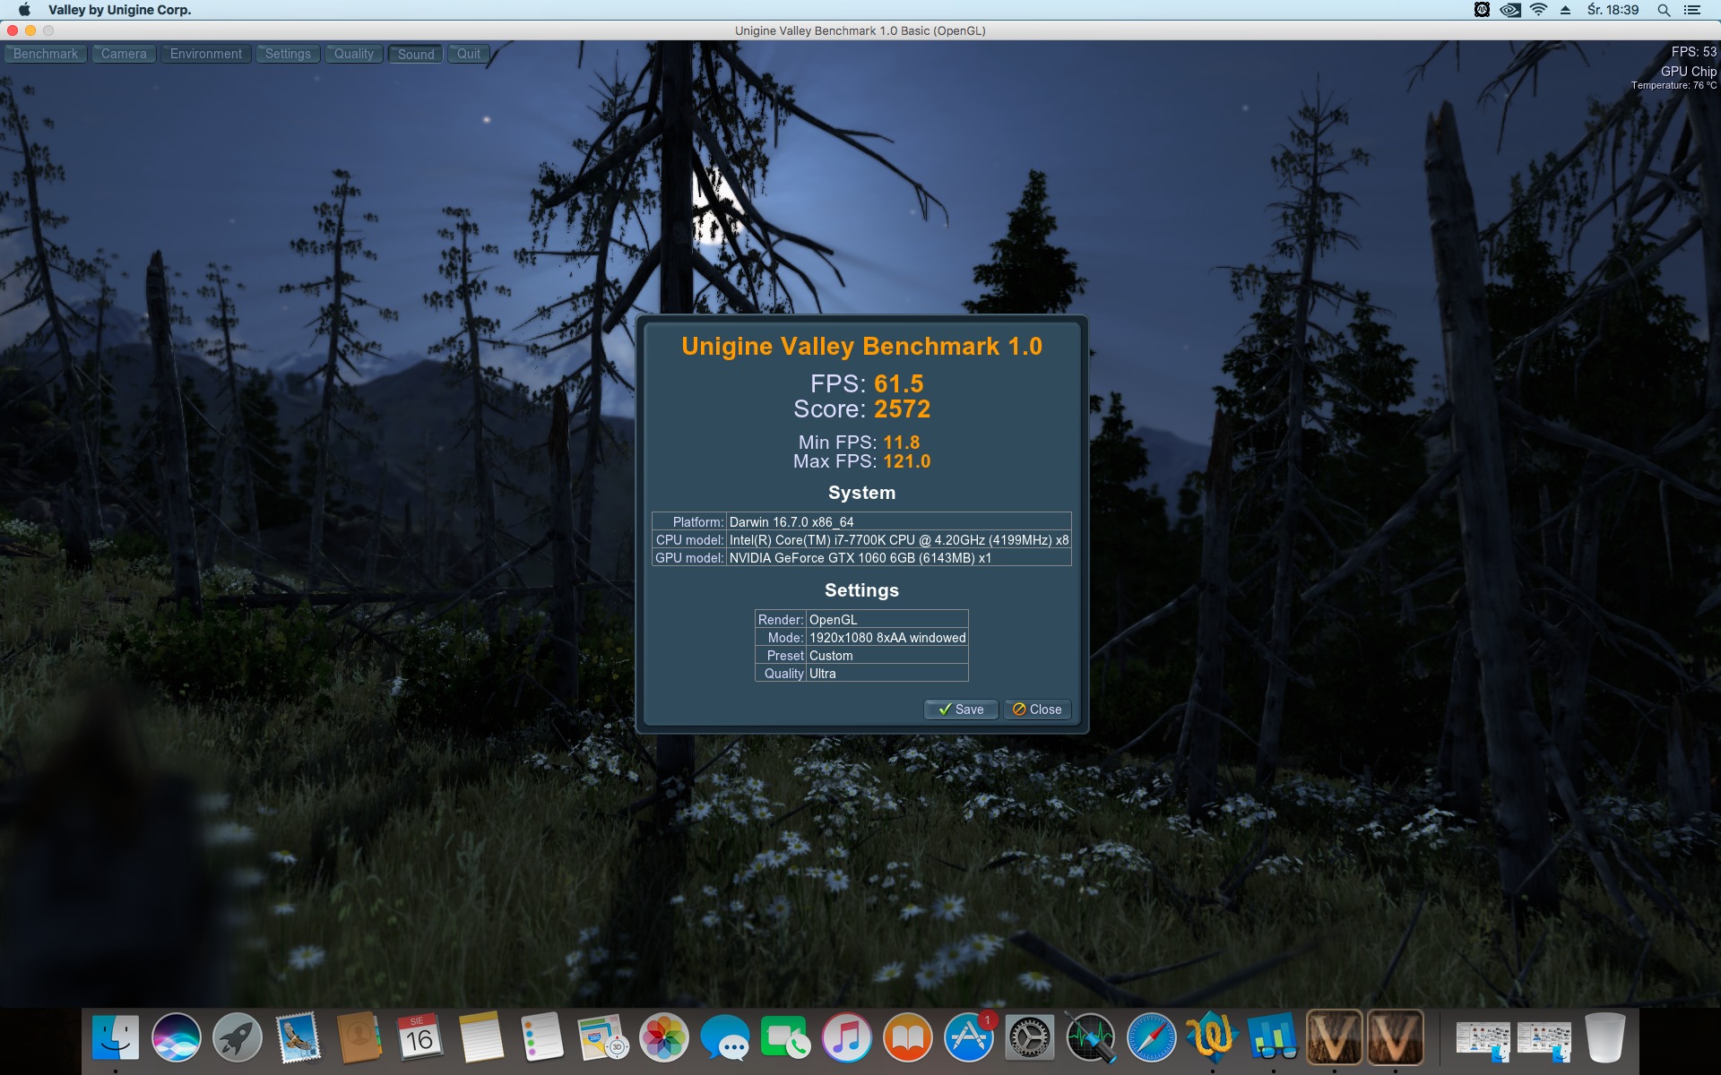The image size is (1721, 1075).
Task: Click the Settings toolbar button
Action: [288, 54]
